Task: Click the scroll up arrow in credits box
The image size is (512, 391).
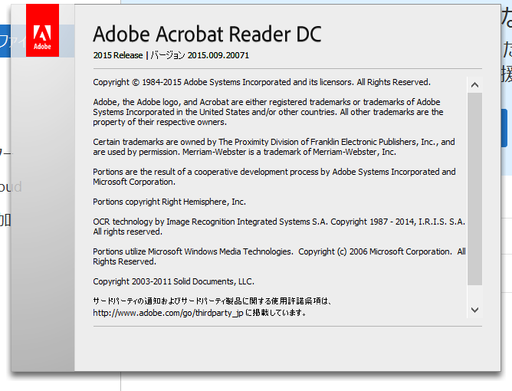Action: (474, 85)
